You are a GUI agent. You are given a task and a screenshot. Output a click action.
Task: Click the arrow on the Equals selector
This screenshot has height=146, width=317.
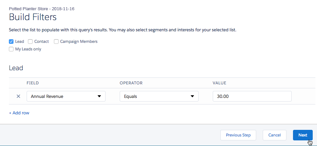192,96
